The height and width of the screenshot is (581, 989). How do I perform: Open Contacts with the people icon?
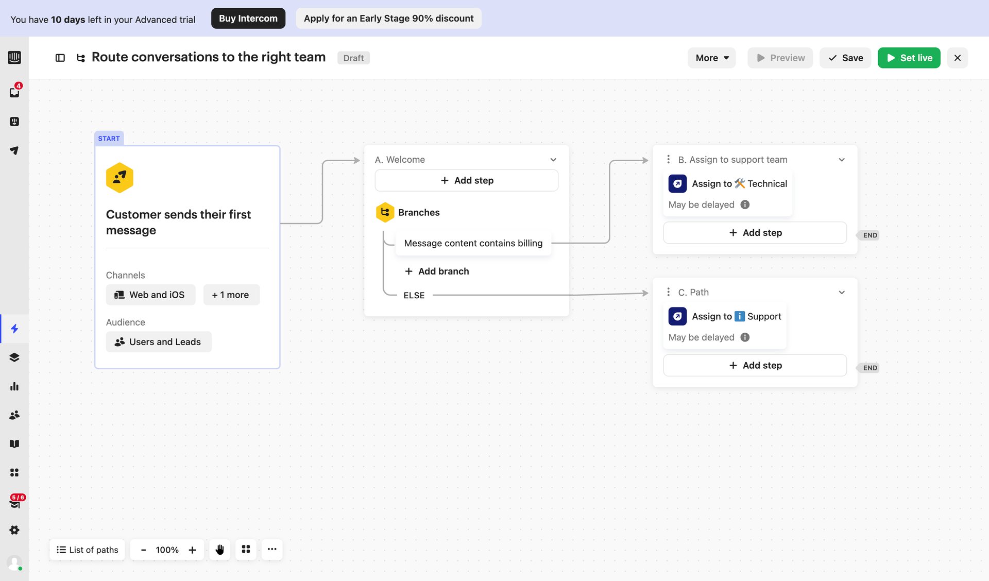coord(14,415)
